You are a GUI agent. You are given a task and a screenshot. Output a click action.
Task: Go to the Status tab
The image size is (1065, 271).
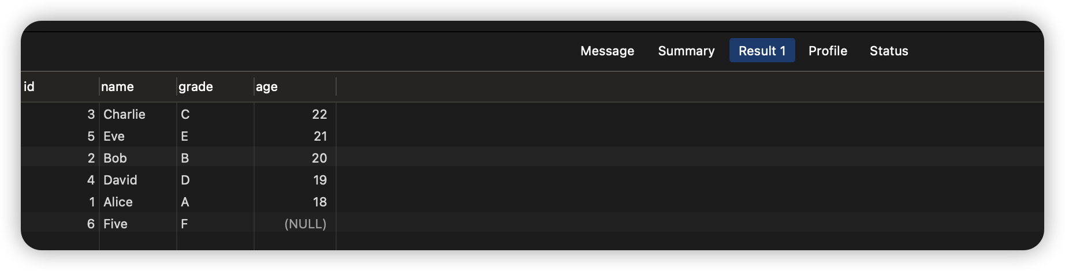[889, 51]
